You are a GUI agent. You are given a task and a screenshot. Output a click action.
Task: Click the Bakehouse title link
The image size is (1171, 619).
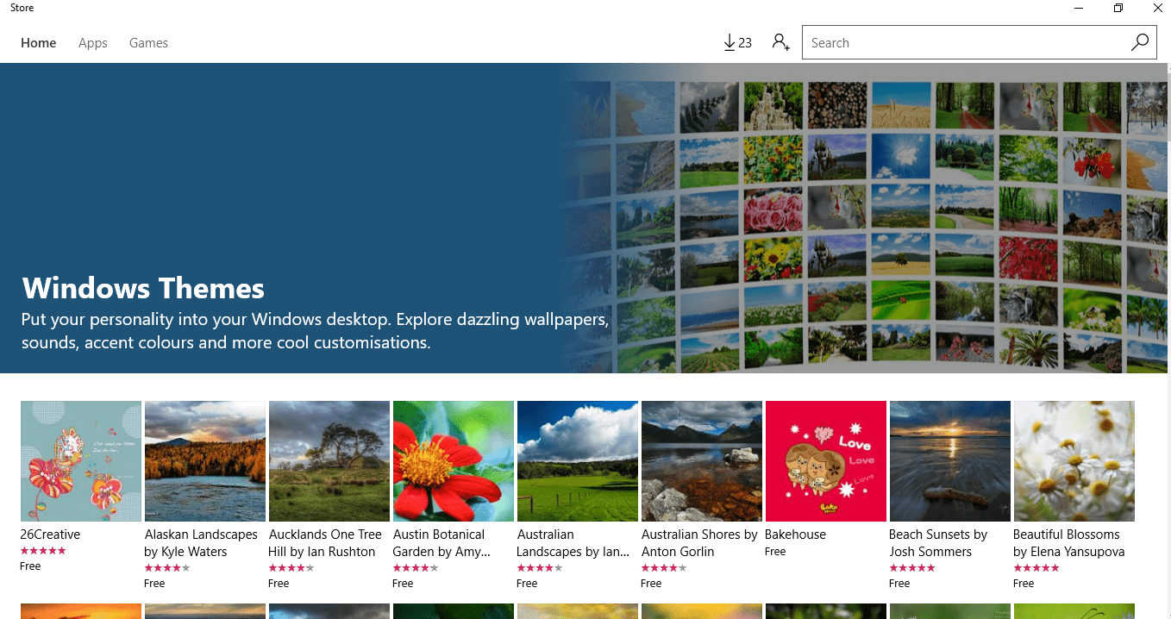click(795, 535)
